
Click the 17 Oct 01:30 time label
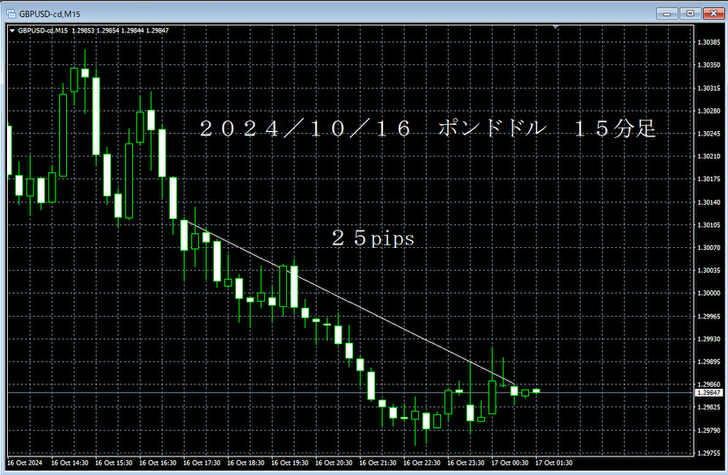click(x=554, y=463)
